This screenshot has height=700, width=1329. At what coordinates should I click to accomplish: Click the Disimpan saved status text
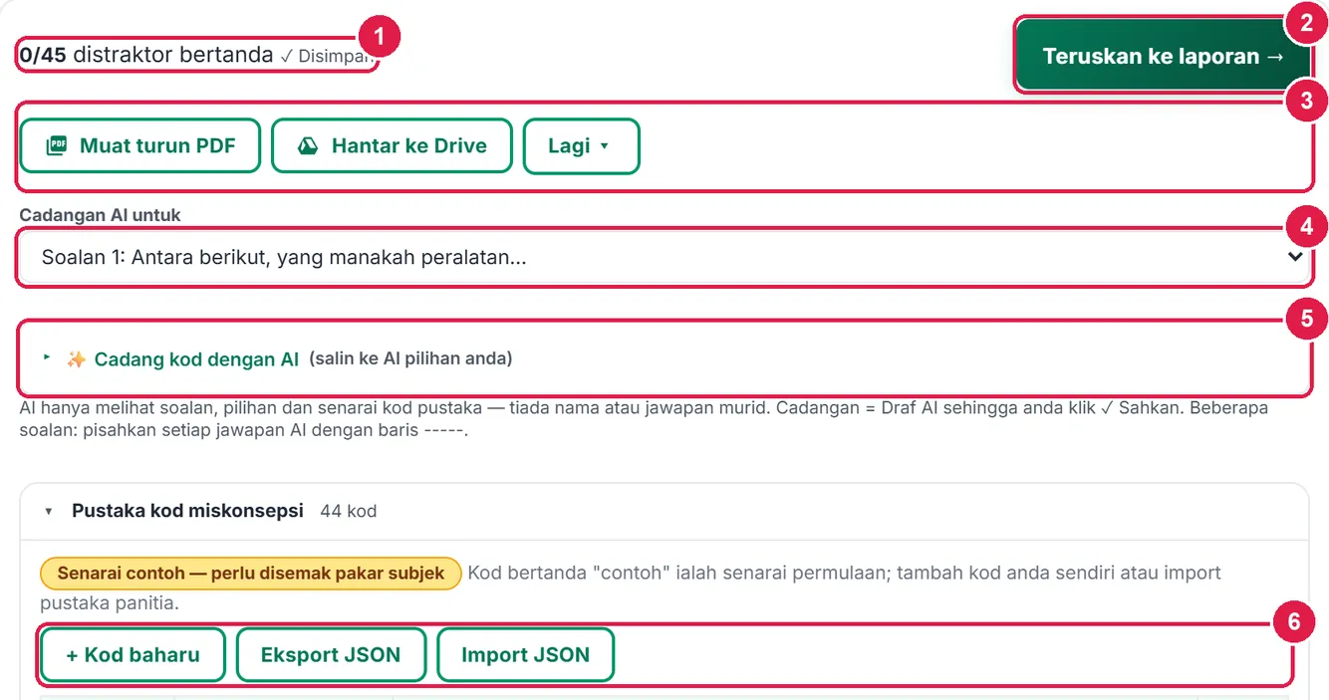tap(327, 56)
